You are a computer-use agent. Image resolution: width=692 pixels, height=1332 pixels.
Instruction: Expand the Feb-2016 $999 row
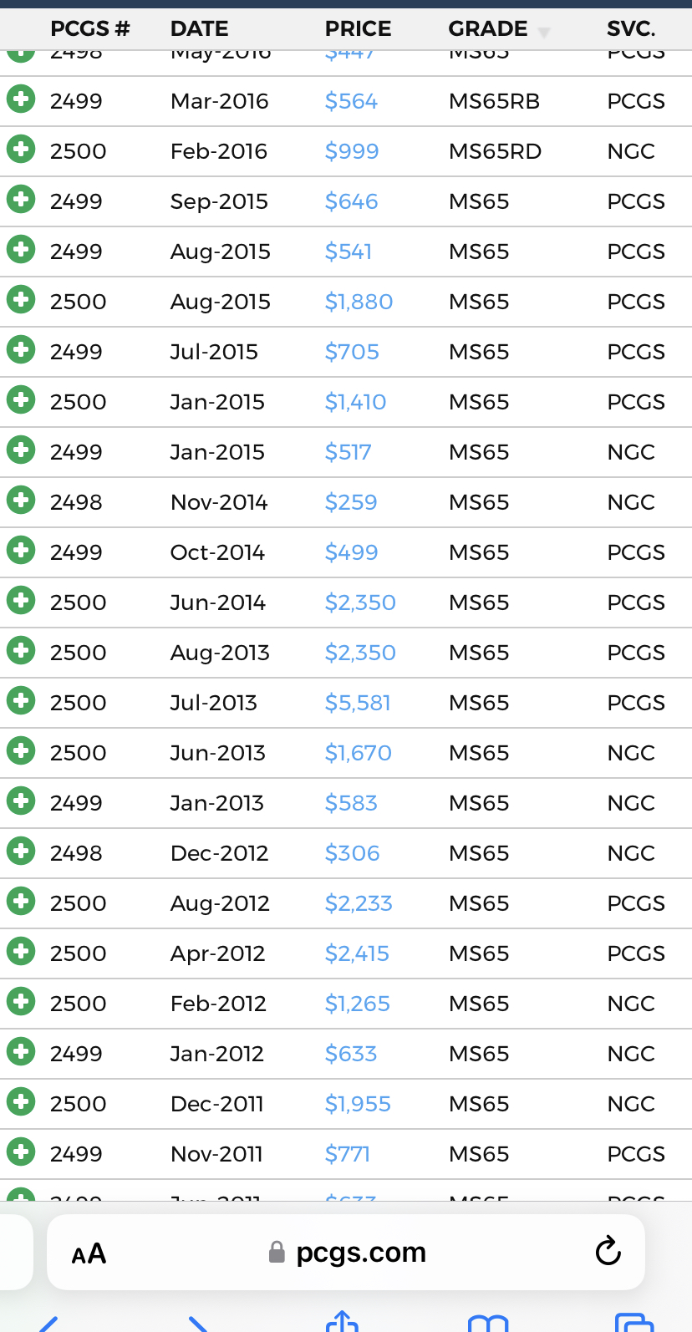pyautogui.click(x=21, y=150)
